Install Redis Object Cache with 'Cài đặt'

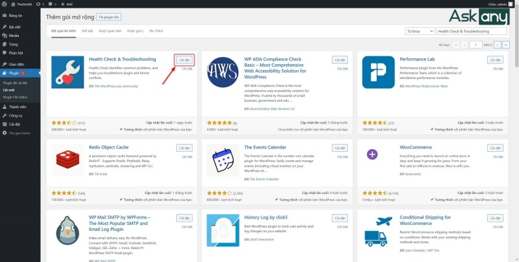click(x=184, y=148)
